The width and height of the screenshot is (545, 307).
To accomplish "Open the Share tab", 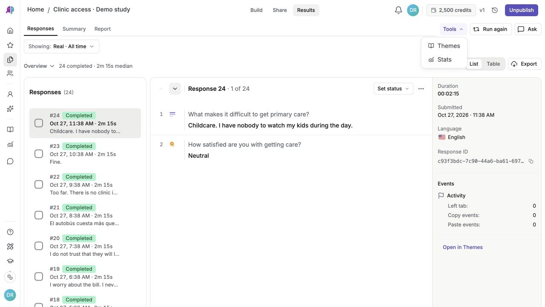I will coord(280,10).
